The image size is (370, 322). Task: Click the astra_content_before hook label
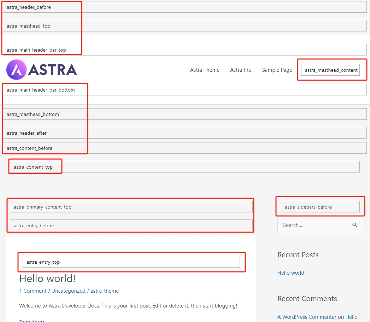pos(29,148)
